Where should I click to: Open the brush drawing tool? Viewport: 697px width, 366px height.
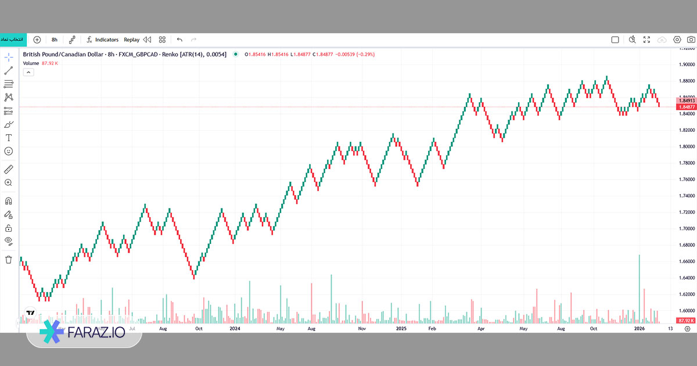pos(9,124)
